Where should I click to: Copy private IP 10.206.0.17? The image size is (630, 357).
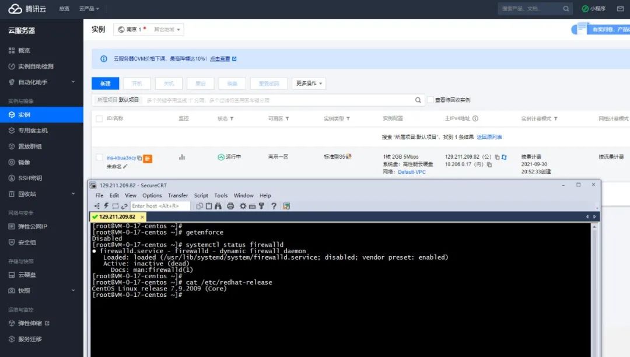[x=489, y=164]
